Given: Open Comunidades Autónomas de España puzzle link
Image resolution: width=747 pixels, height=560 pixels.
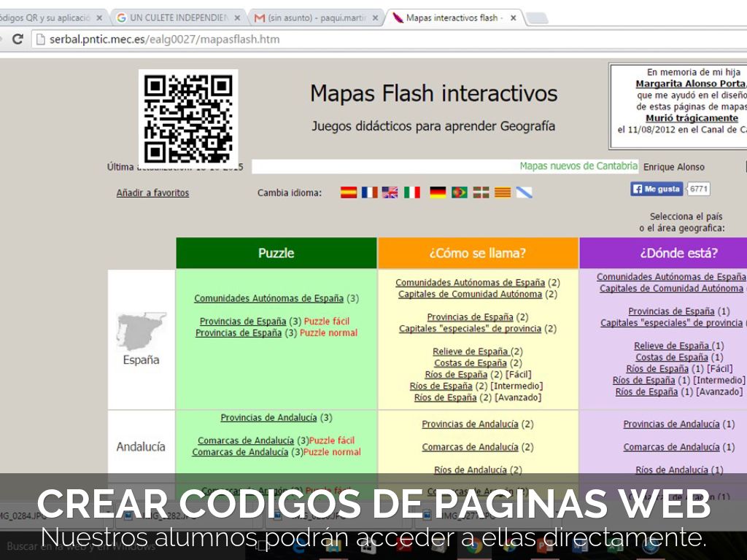Looking at the screenshot, I should point(268,298).
